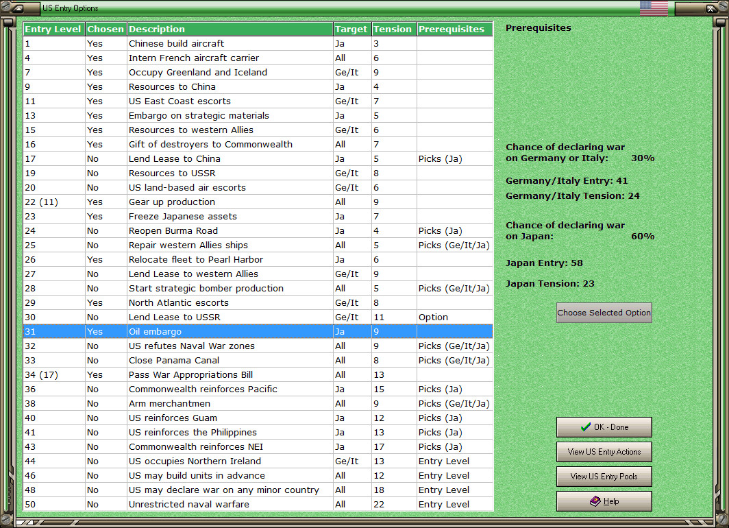Close the US Entry Options window
The width and height of the screenshot is (729, 528).
711,8
